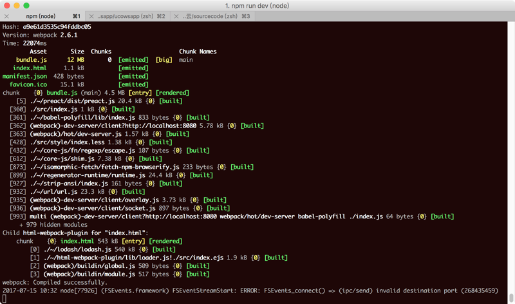Click the manifest.json asset name
Viewport: 515px width, 304px height.
point(24,76)
